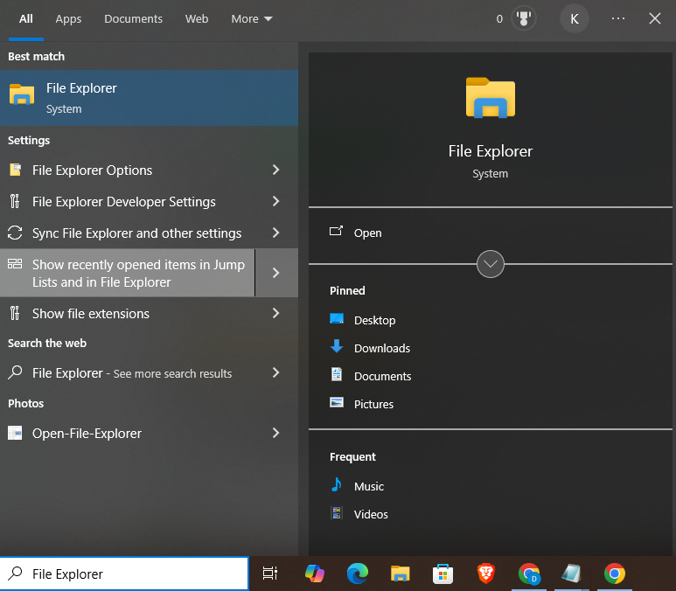Click the Open action label
This screenshot has width=676, height=591.
point(368,233)
